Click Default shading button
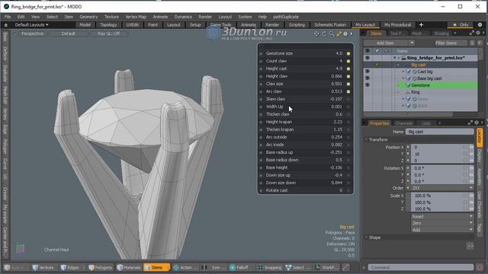The width and height of the screenshot is (488, 274). tap(68, 33)
